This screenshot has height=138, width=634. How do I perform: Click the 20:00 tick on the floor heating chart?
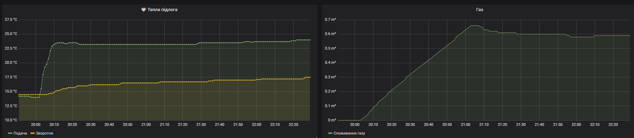click(36, 124)
